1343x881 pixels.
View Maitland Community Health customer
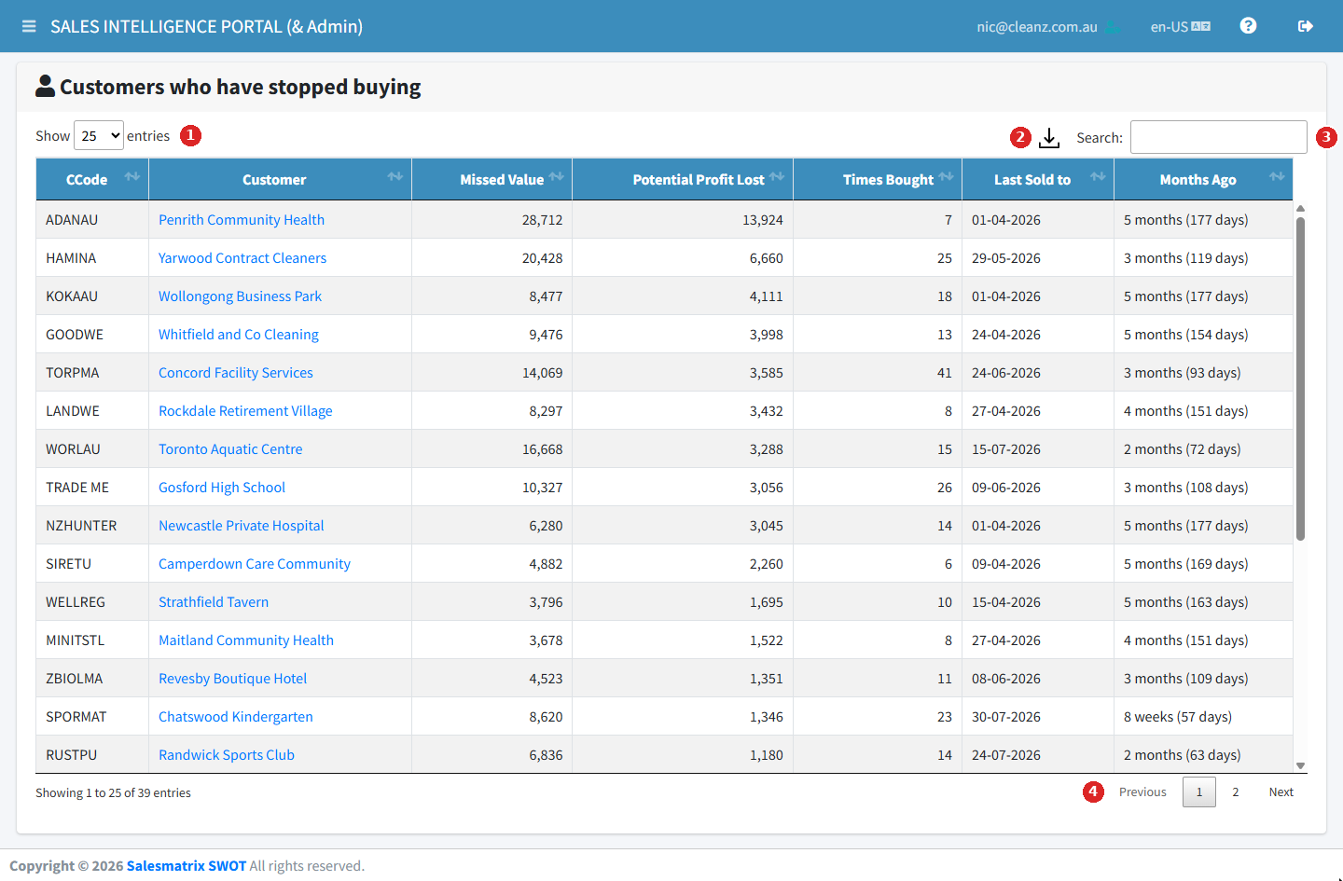tap(246, 640)
